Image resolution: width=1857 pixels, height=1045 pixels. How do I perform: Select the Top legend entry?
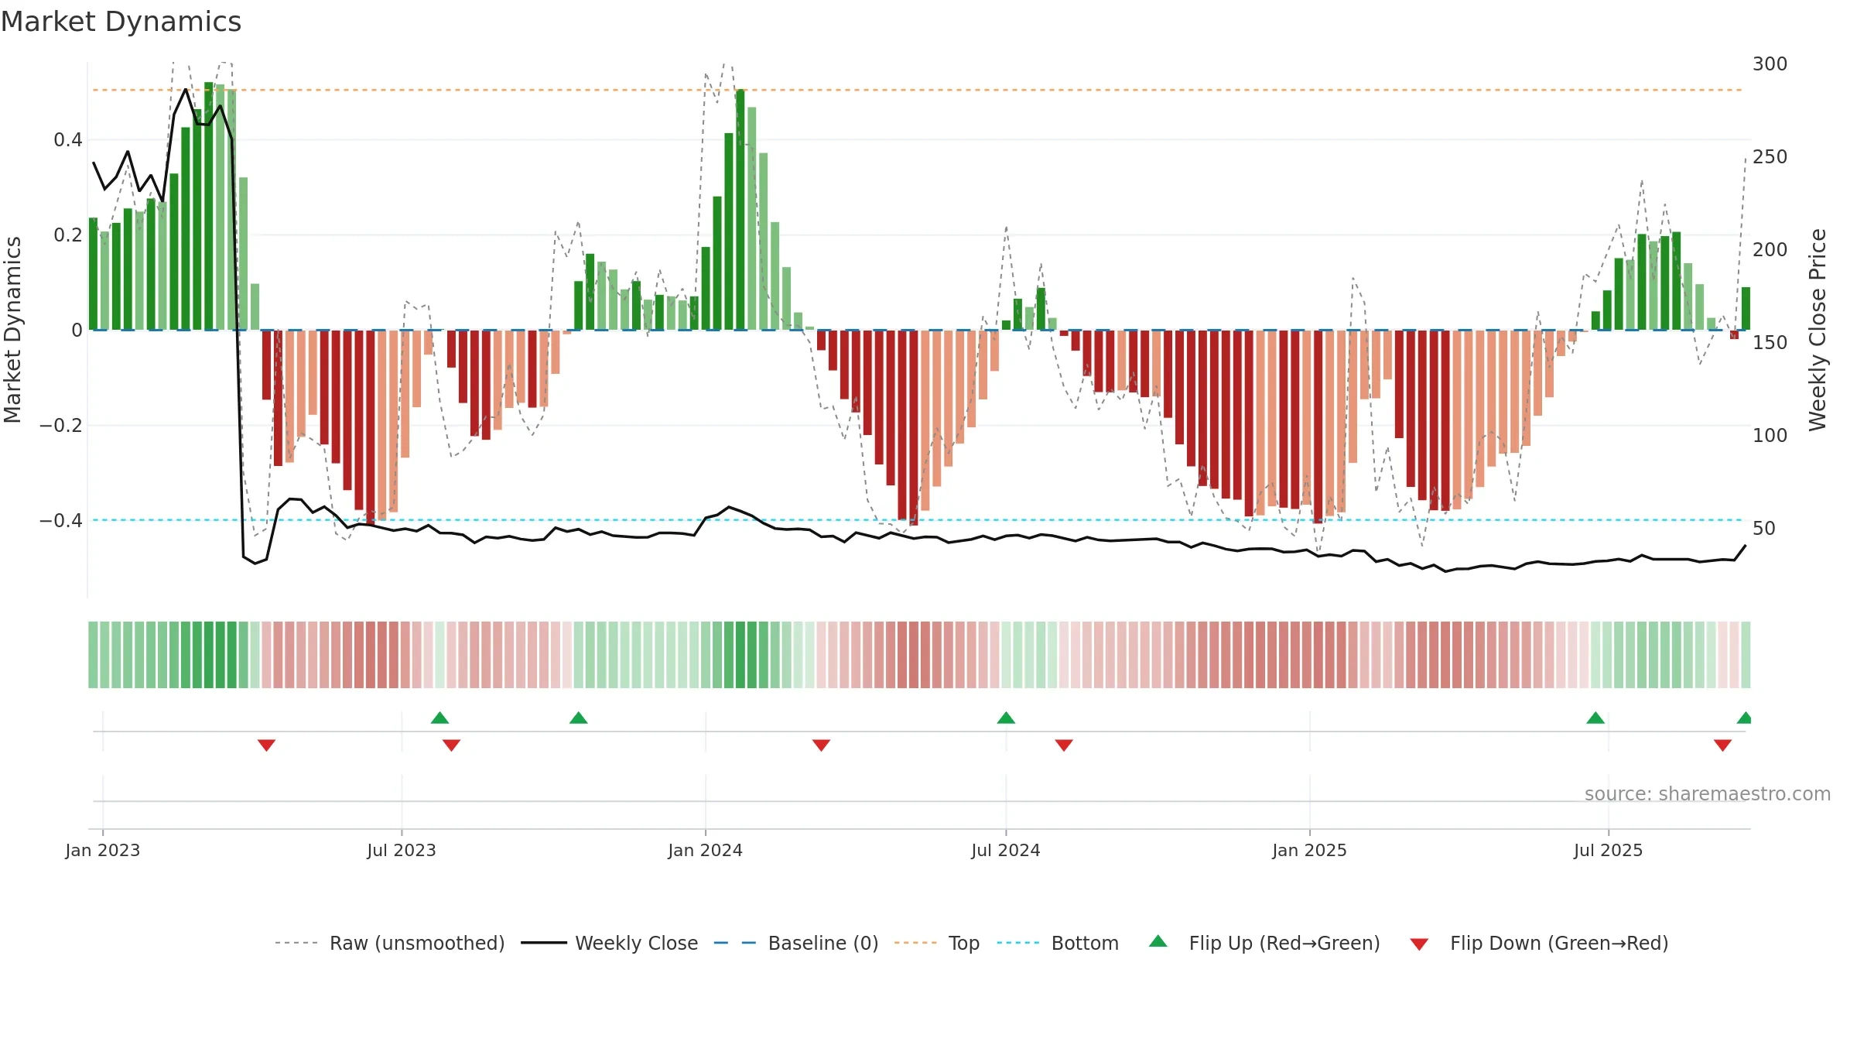(936, 943)
